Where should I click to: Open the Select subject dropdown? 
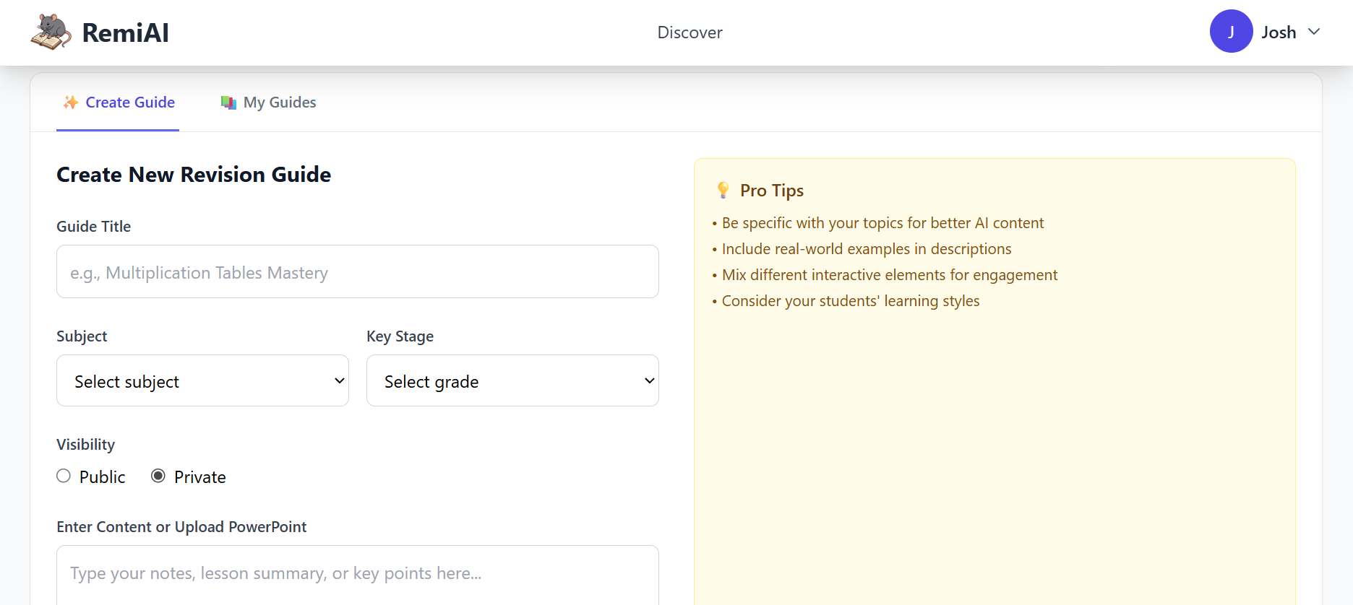202,380
